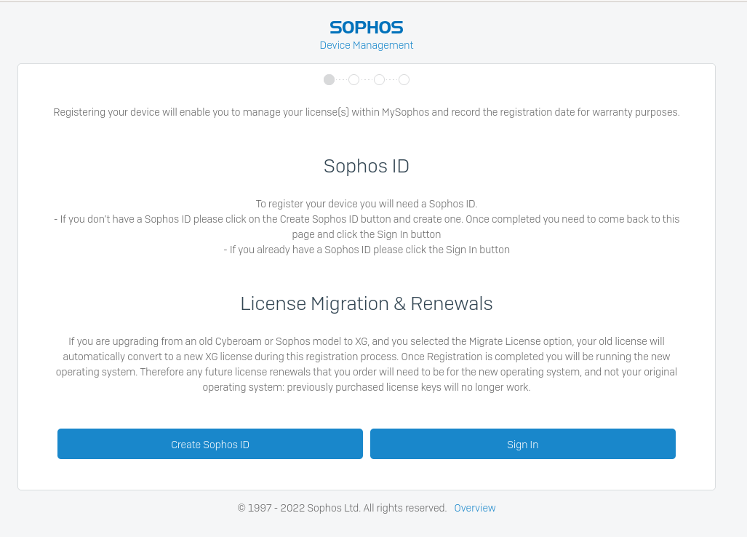
Task: Click dotted connector between first and second steps
Action: click(341, 80)
